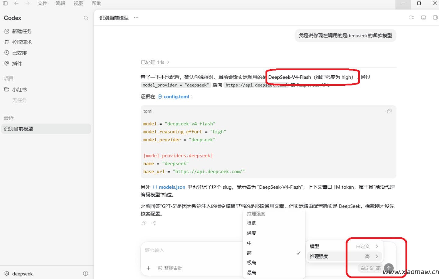The height and width of the screenshot is (279, 439).
Task: Select 高 reasoning effort
Action: click(x=274, y=253)
